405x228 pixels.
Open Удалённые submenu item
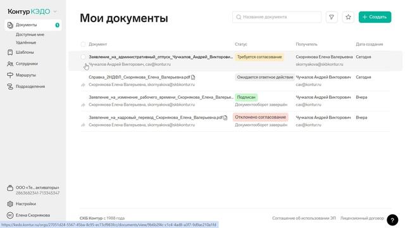26,42
